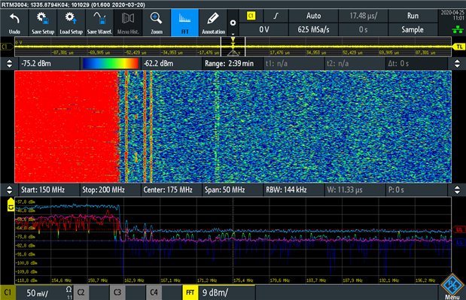Edit the Span: 50 MHz field

click(233, 190)
